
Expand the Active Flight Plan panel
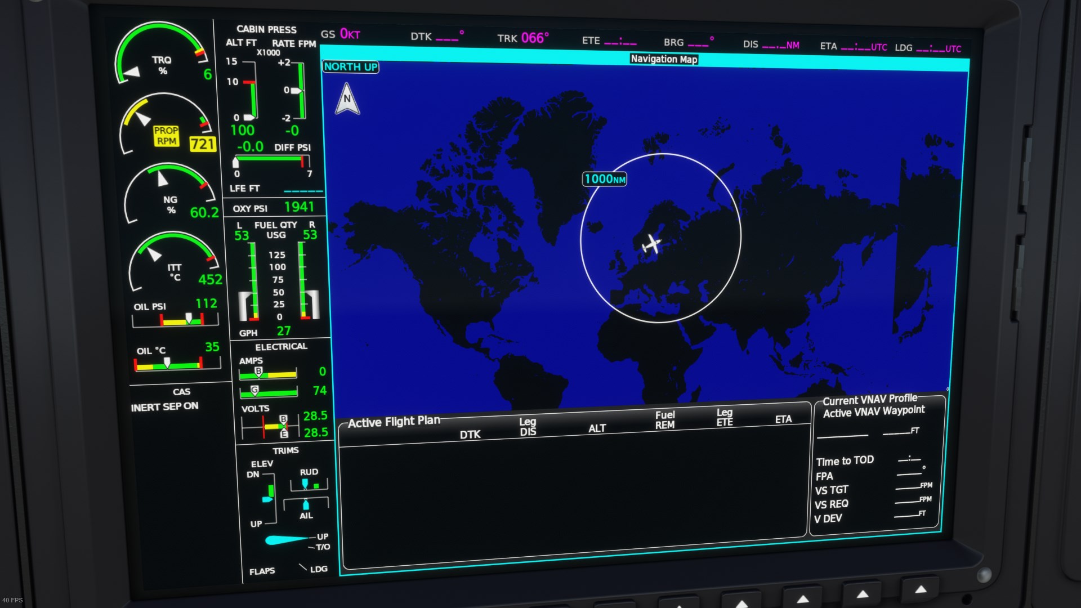394,422
